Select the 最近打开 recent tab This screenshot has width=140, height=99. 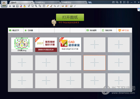16,30
